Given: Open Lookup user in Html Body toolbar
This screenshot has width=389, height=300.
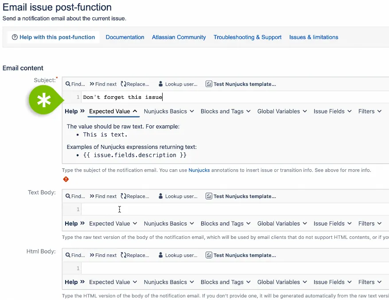Looking at the screenshot, I should (178, 255).
